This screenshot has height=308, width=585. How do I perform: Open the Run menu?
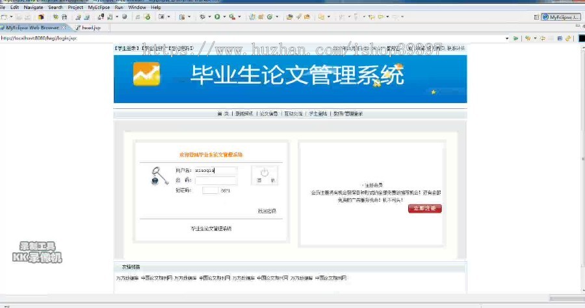(x=119, y=7)
